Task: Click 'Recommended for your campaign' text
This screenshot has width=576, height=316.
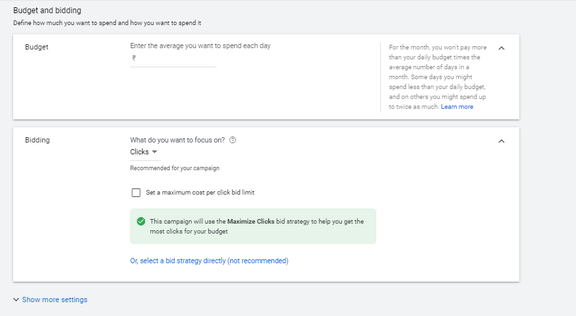Action: click(175, 168)
